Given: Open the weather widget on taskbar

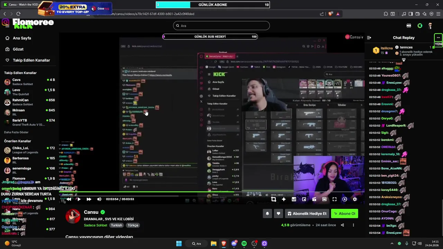Looking at the screenshot, I should click(13, 243).
